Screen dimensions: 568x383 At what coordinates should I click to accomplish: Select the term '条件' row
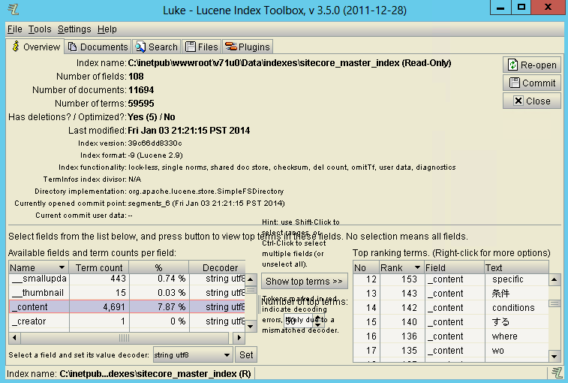pyautogui.click(x=451, y=294)
